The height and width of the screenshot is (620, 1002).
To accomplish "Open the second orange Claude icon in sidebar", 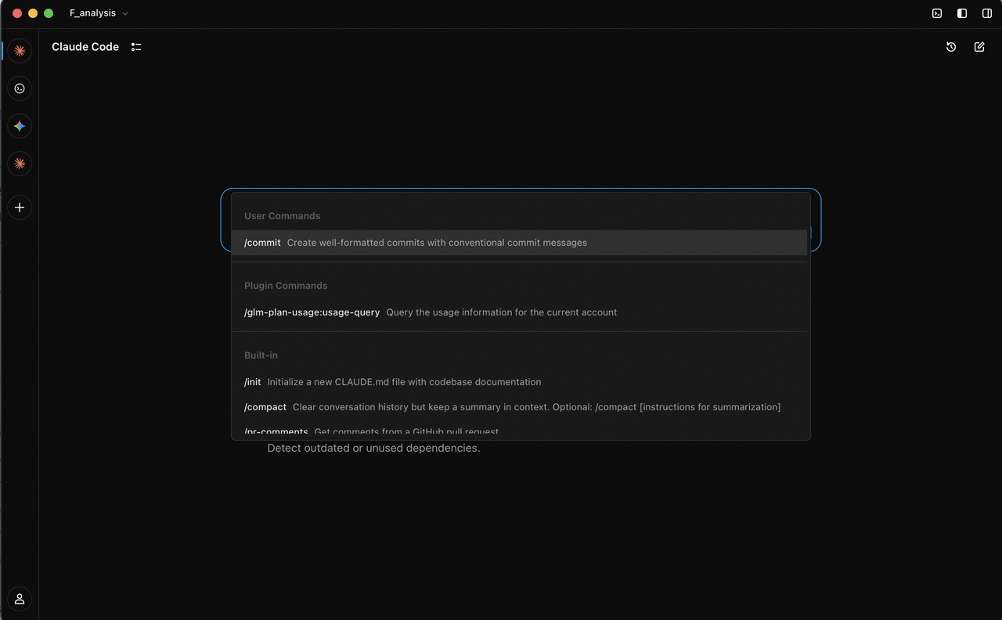I will pos(20,164).
